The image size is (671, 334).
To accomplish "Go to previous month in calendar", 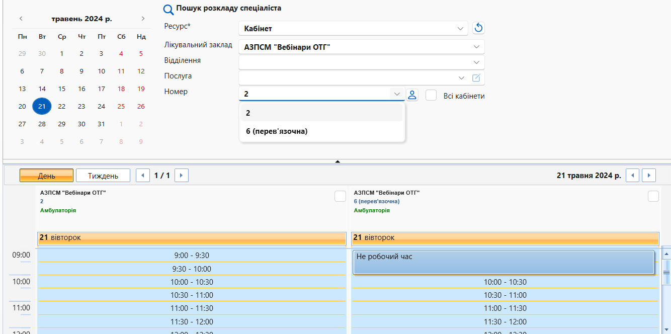I will (x=21, y=19).
